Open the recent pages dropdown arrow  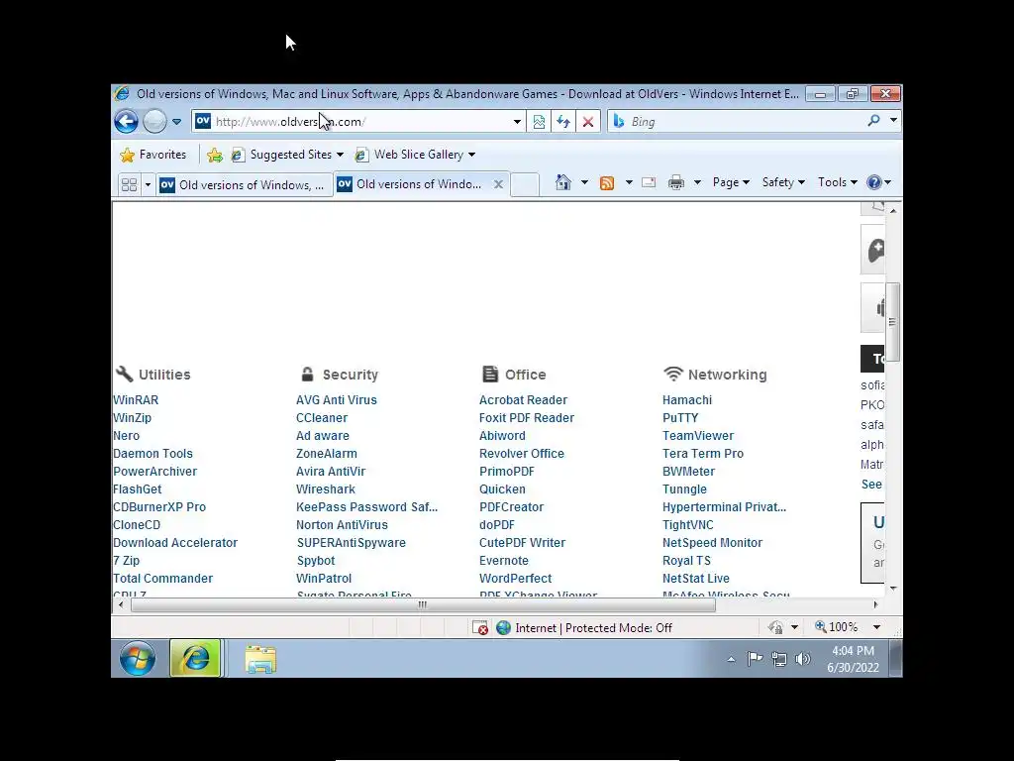pyautogui.click(x=176, y=122)
